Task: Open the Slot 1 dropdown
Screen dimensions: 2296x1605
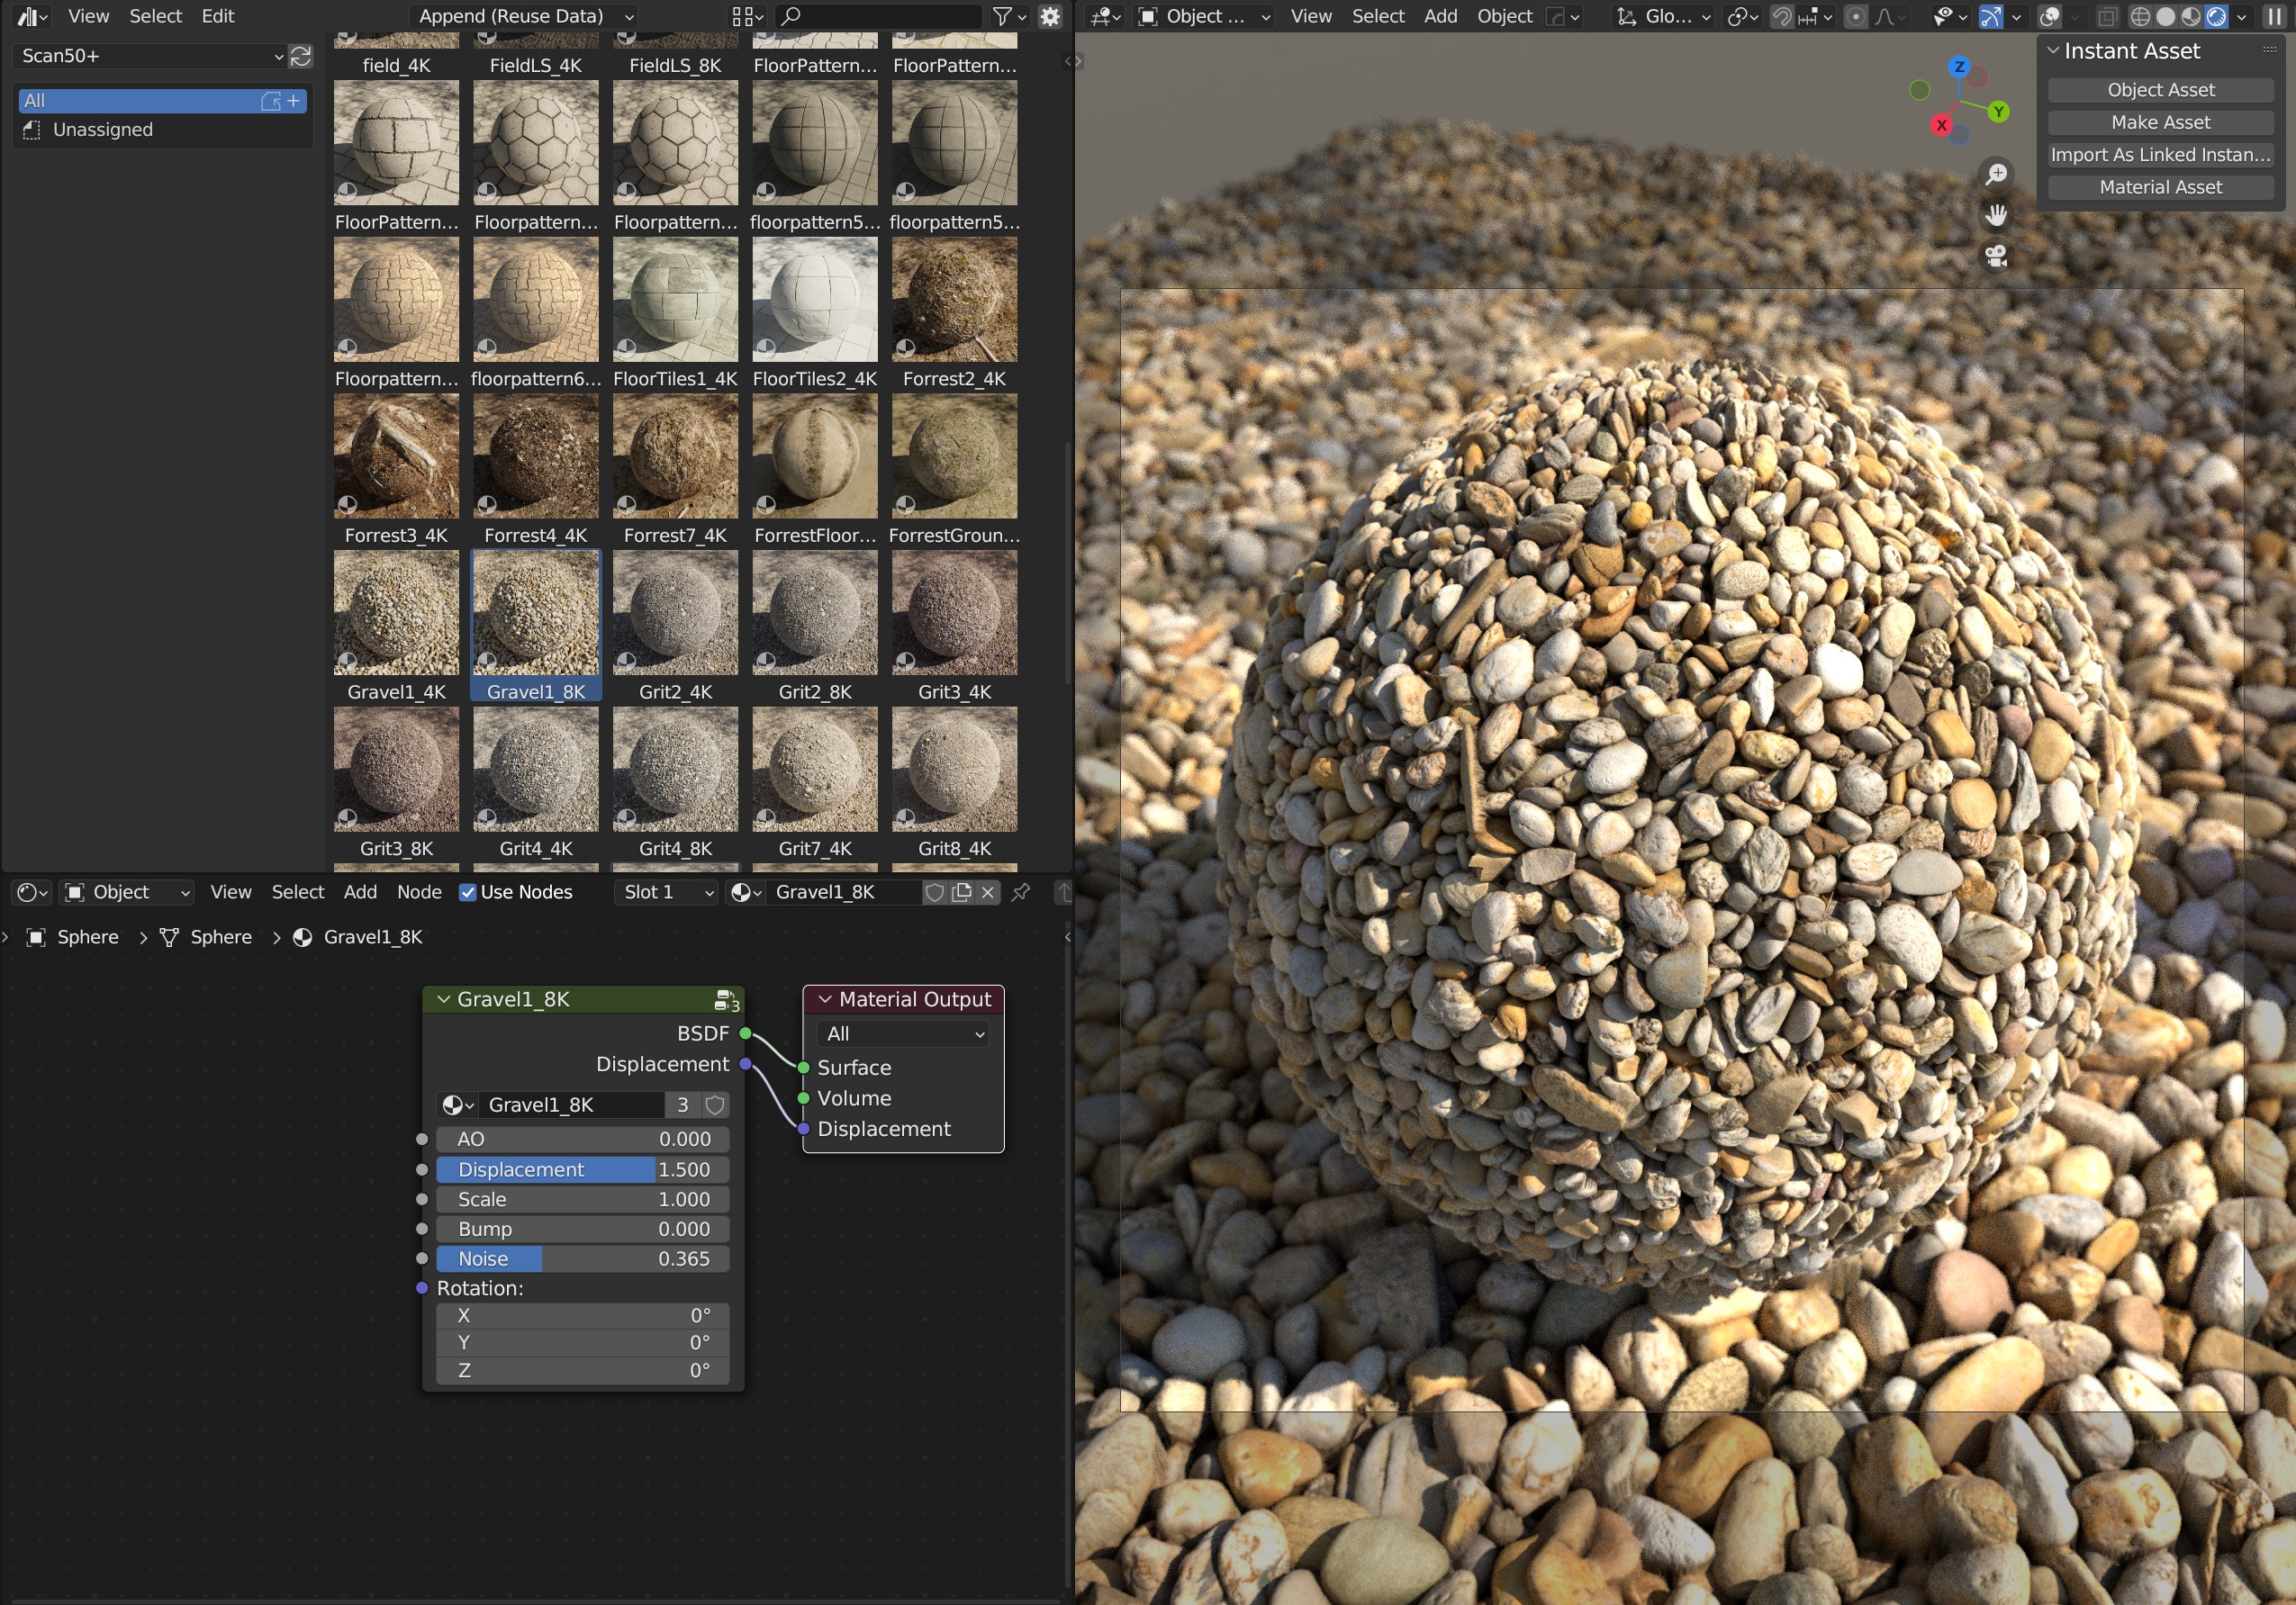Action: [x=665, y=892]
